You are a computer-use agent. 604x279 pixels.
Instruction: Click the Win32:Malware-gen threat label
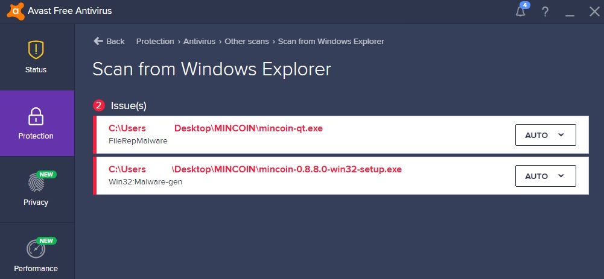pyautogui.click(x=145, y=181)
